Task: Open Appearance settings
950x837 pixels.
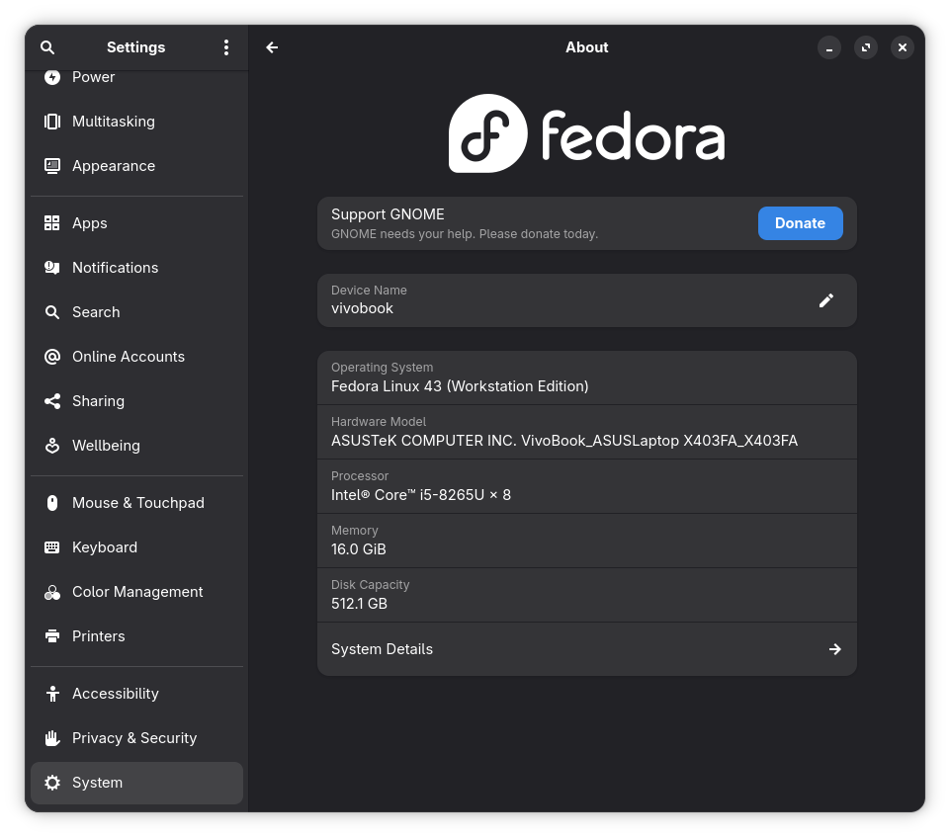Action: [137, 166]
